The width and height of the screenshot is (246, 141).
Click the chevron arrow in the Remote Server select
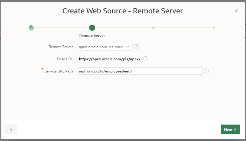point(128,47)
